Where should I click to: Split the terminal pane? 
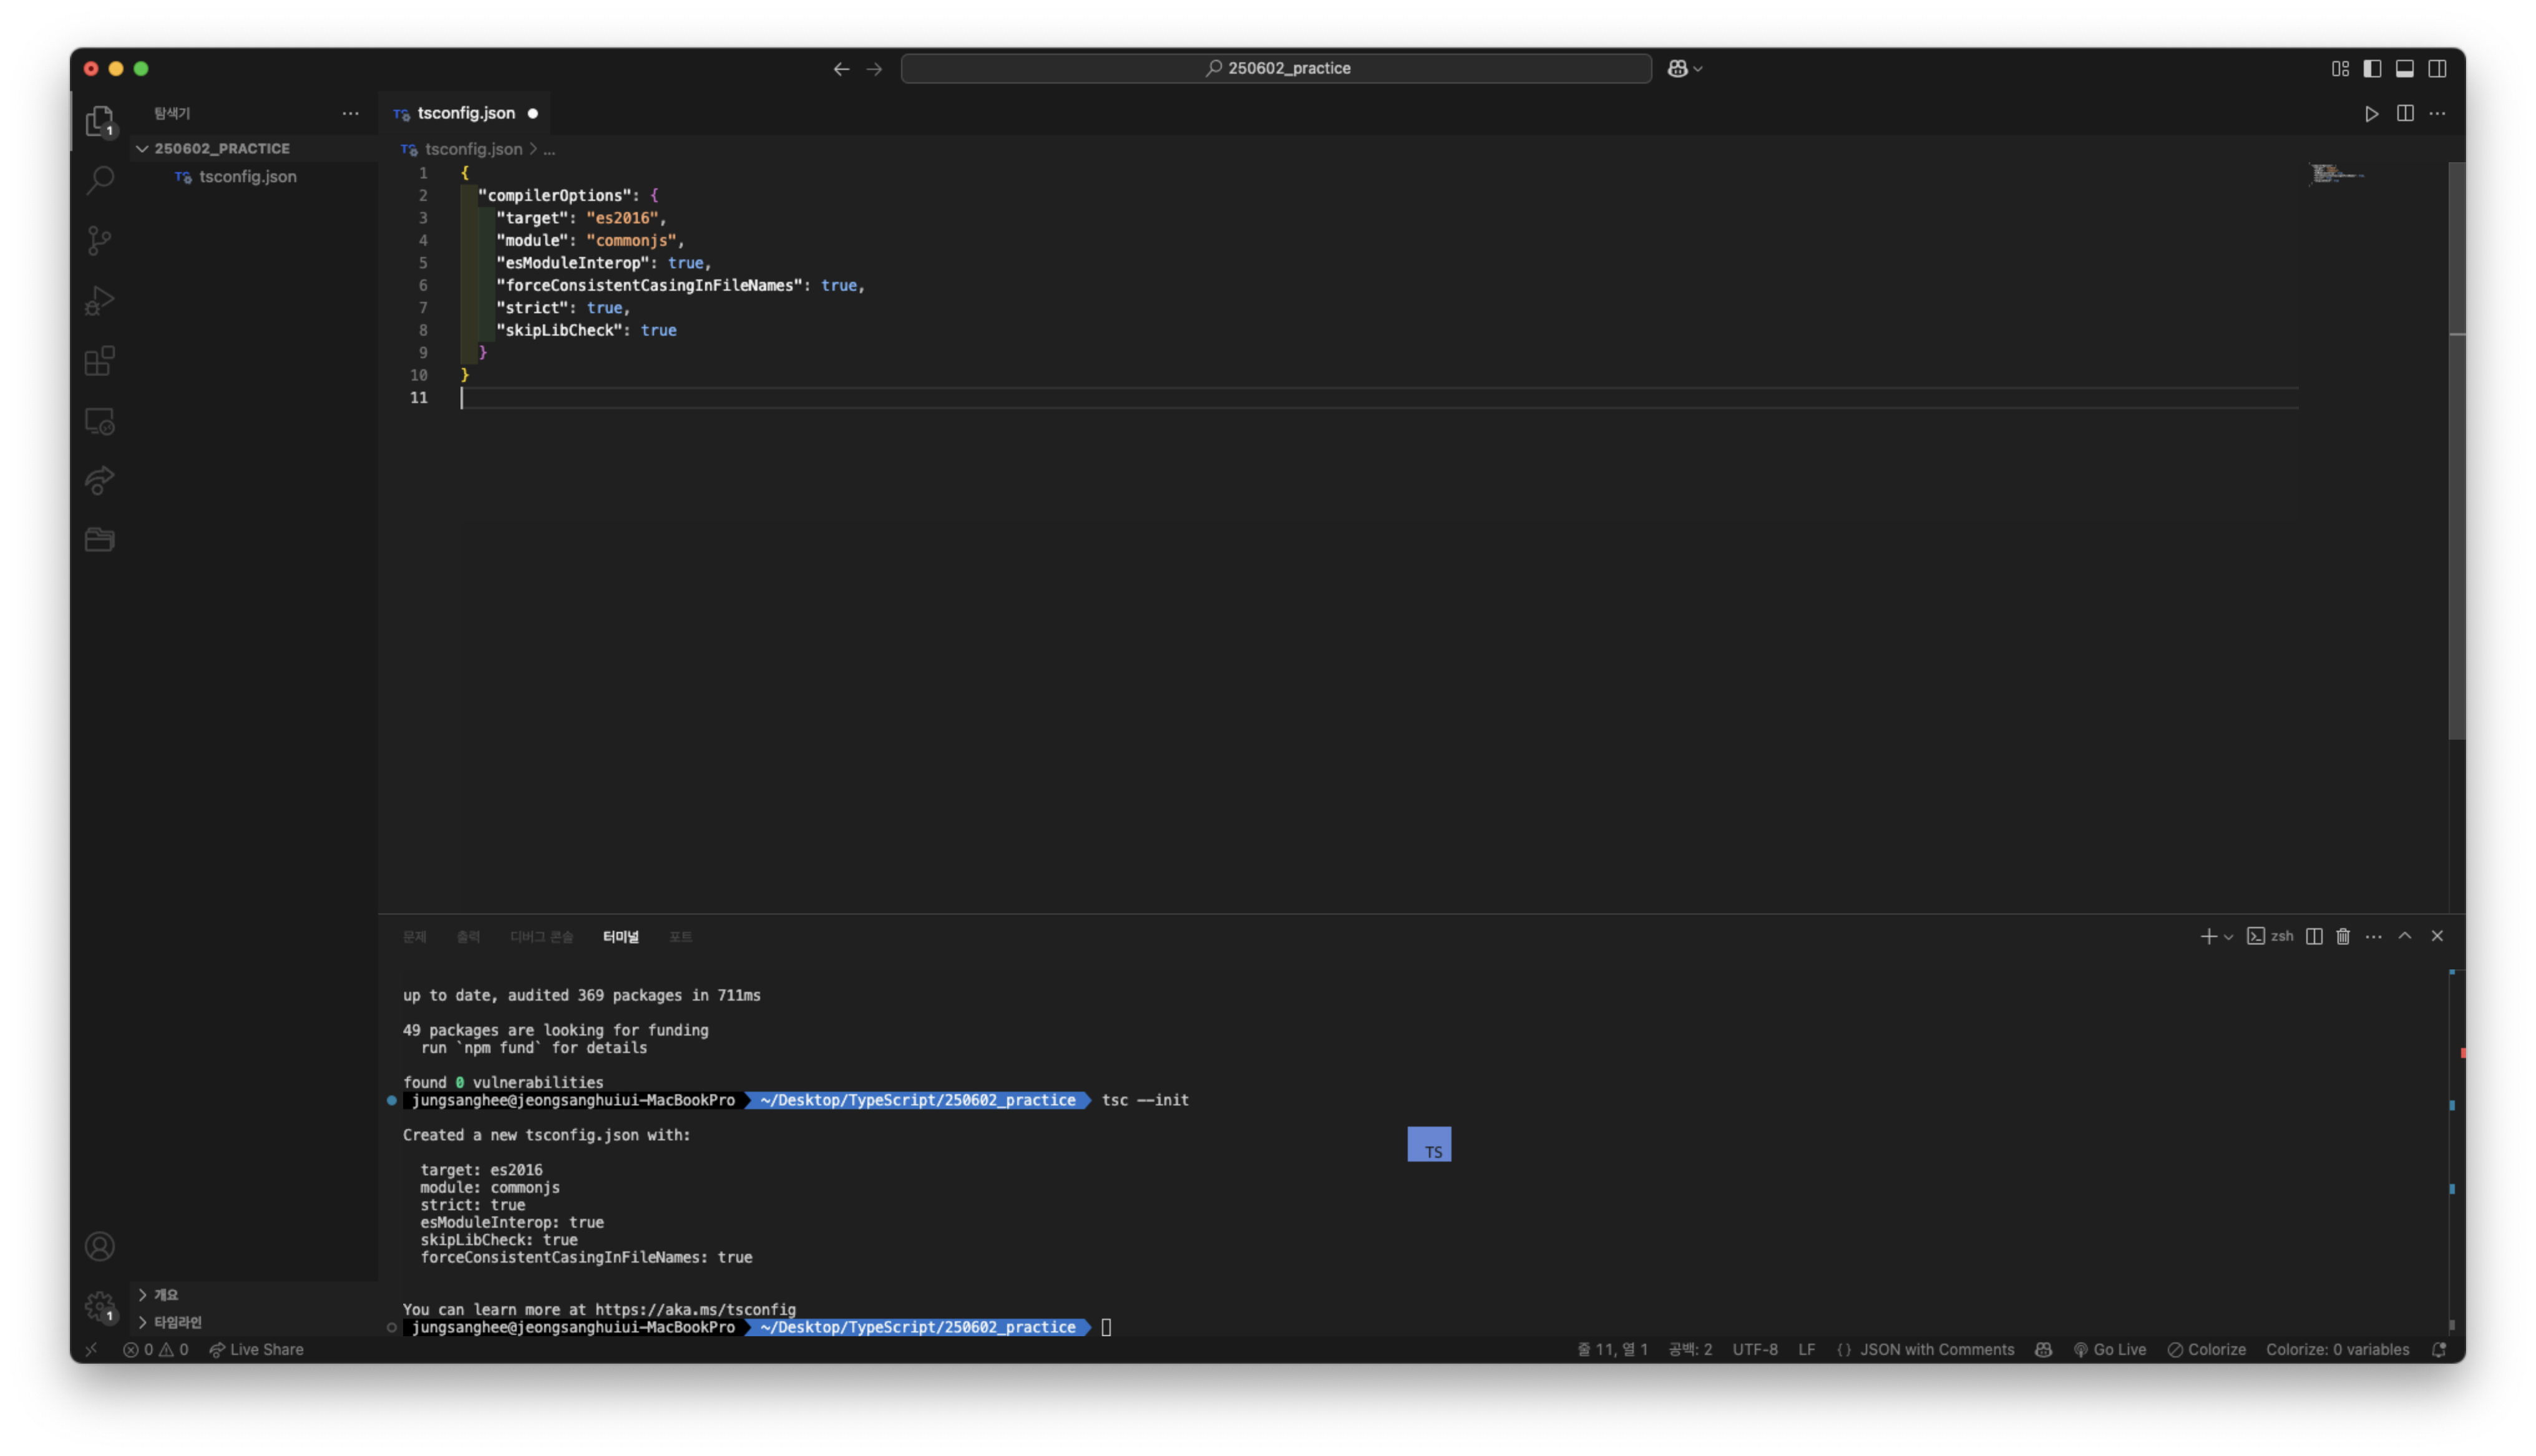pyautogui.click(x=2314, y=936)
